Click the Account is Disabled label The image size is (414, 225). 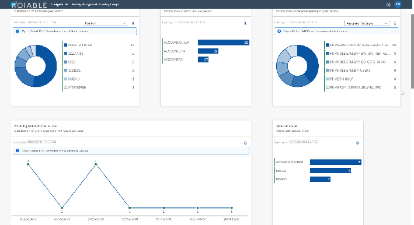click(290, 162)
